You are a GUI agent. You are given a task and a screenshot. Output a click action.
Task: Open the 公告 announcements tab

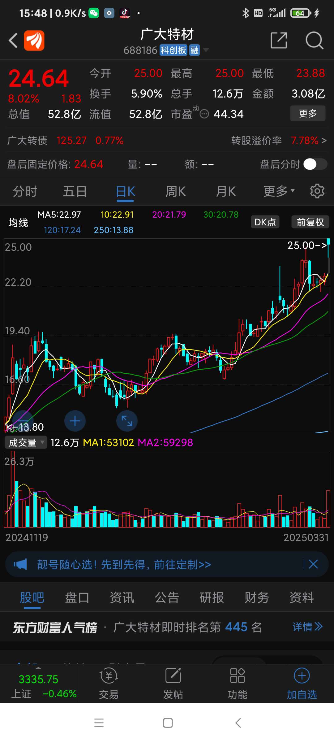coord(167,597)
